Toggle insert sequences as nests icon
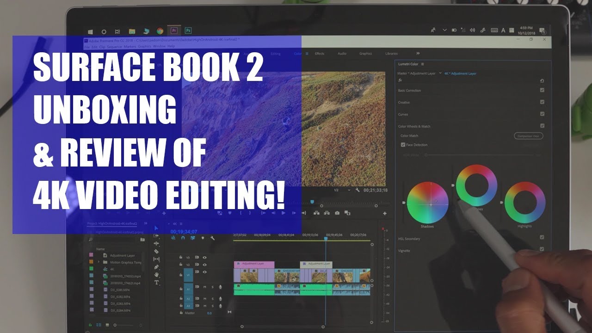This screenshot has height=333, width=592. [173, 238]
